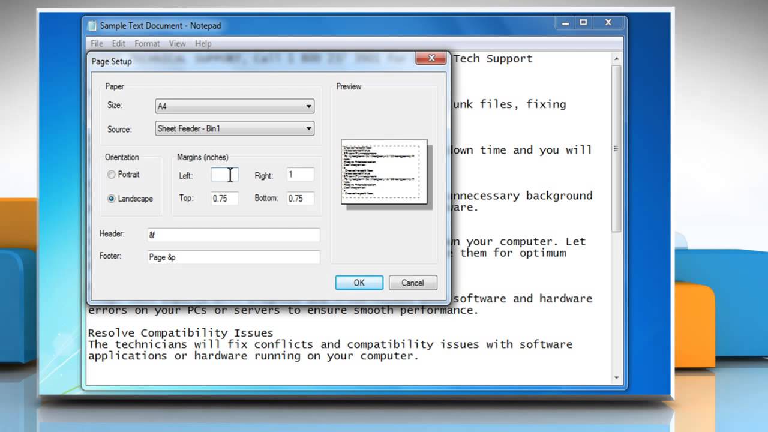The width and height of the screenshot is (768, 432).
Task: Confirm Page Setup with OK
Action: click(x=359, y=283)
